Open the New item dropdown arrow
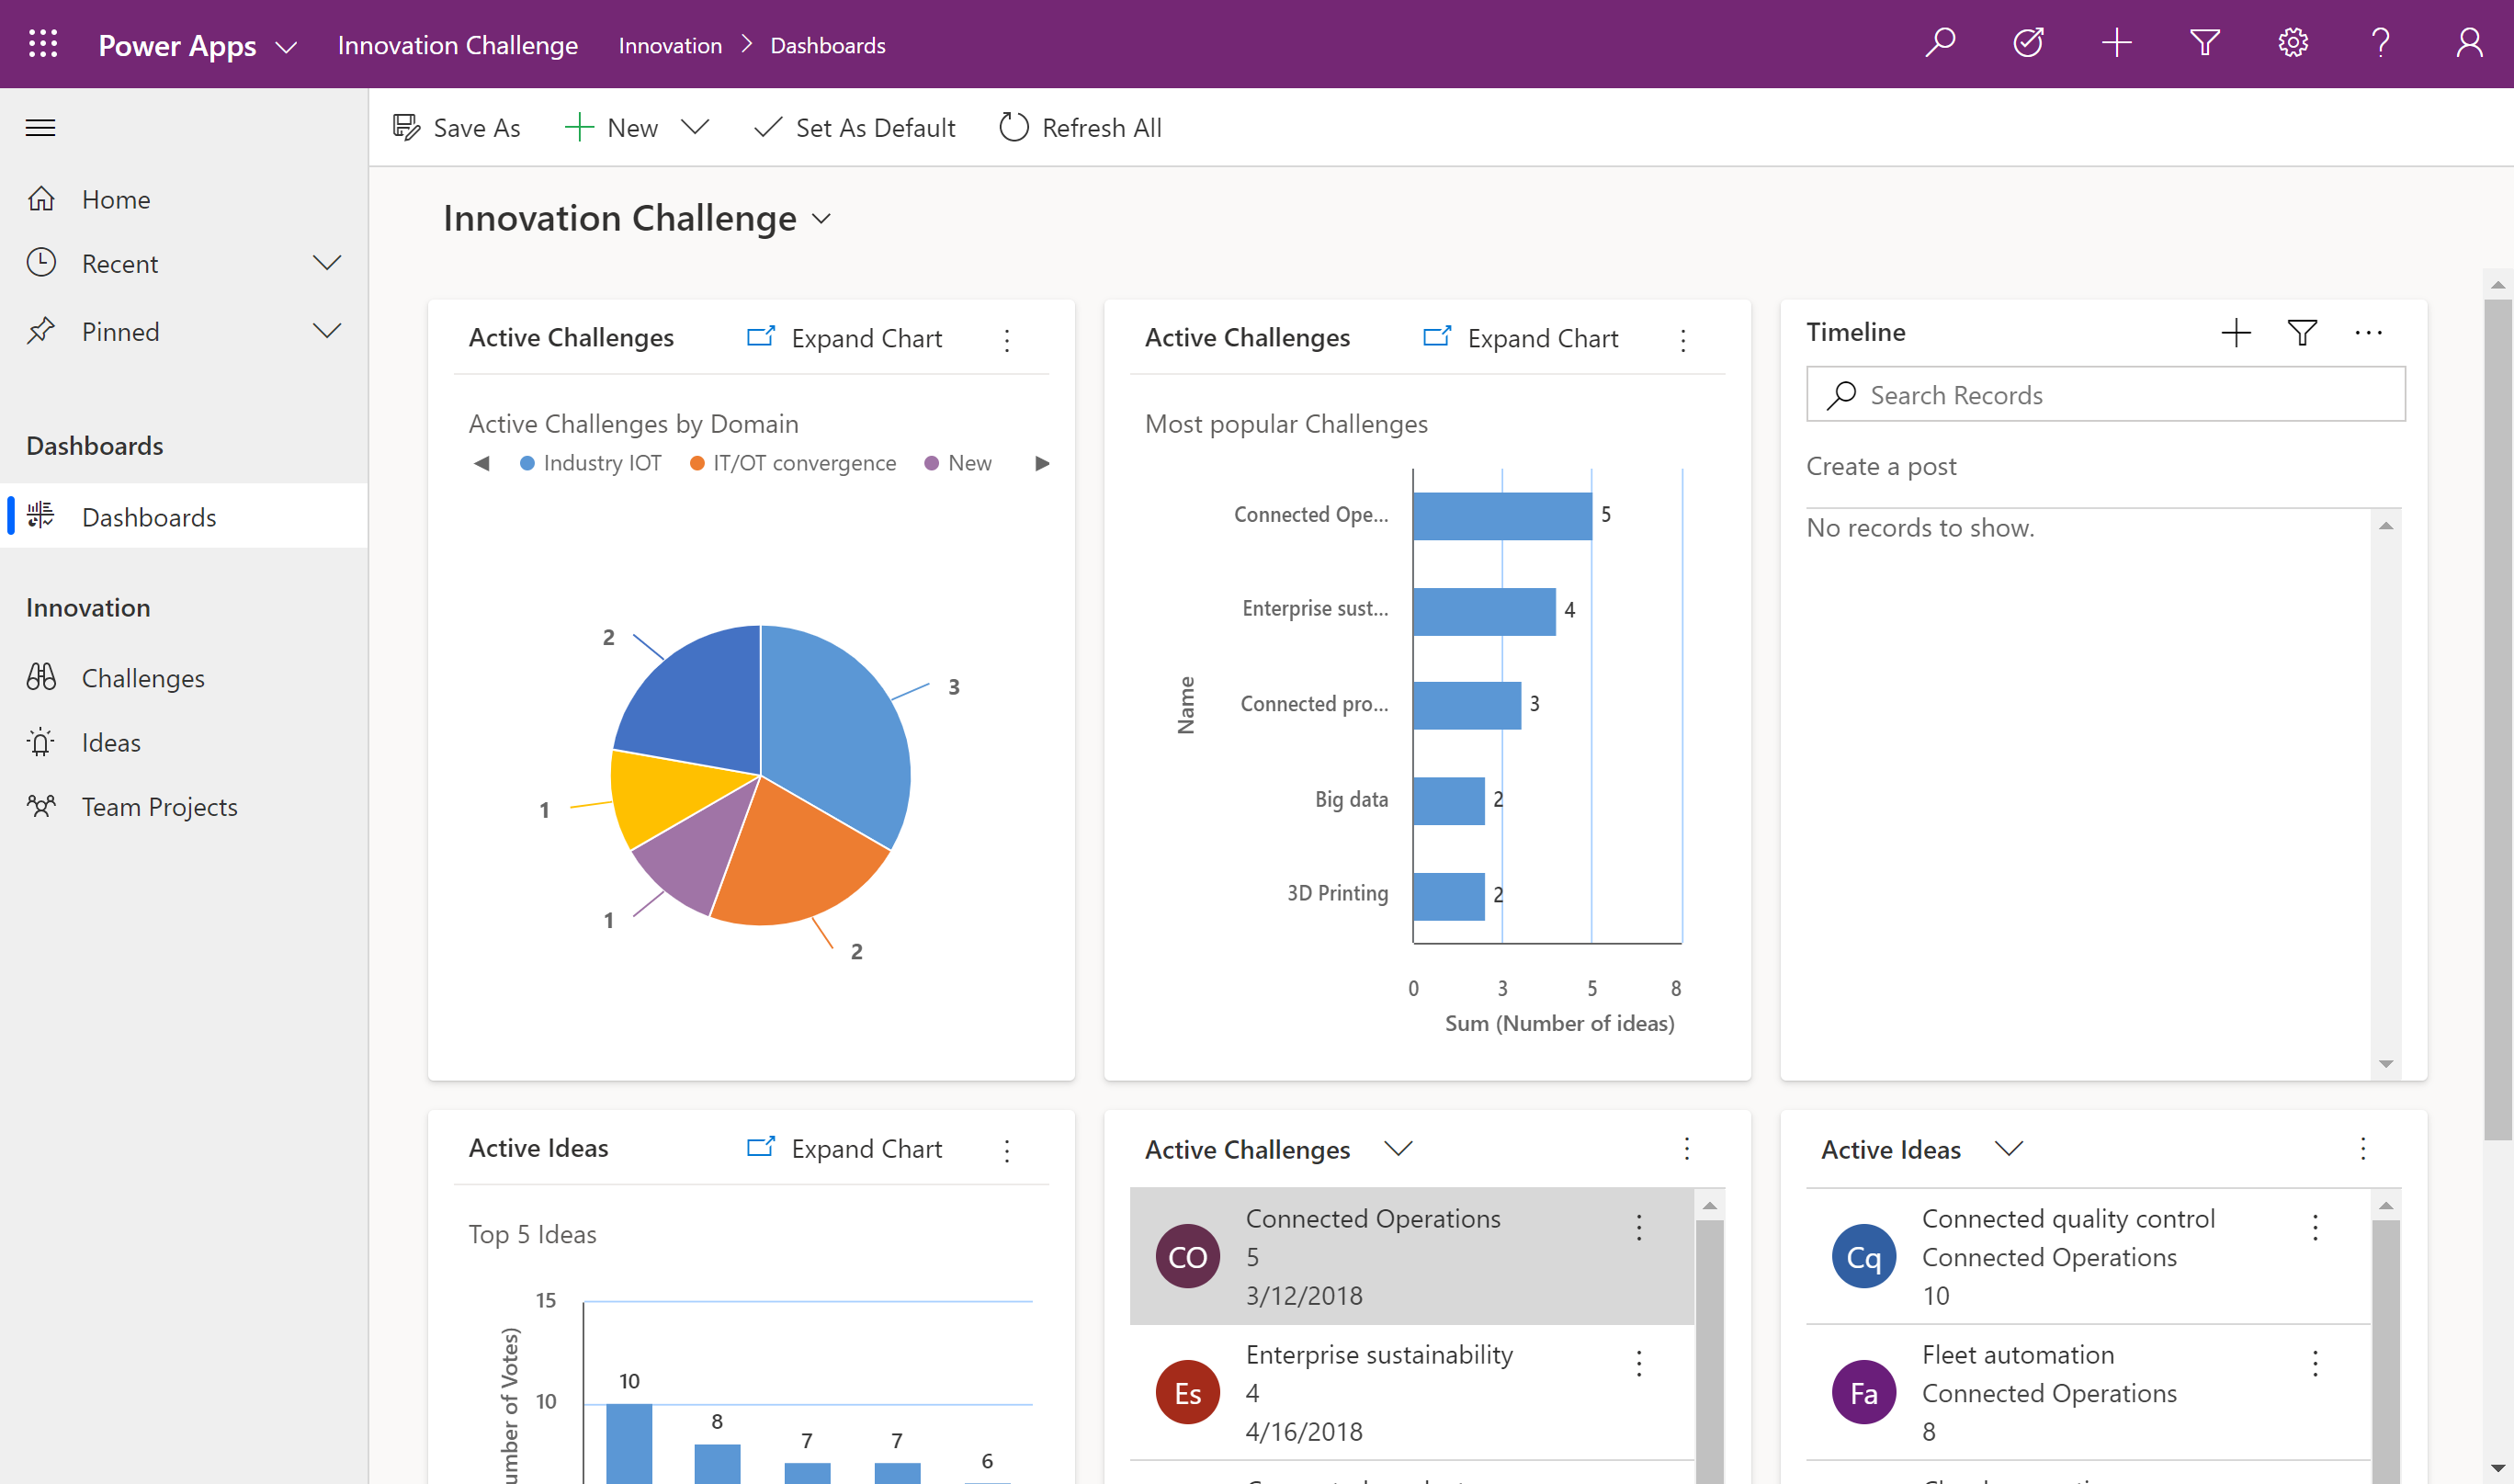Viewport: 2514px width, 1484px height. coord(697,126)
